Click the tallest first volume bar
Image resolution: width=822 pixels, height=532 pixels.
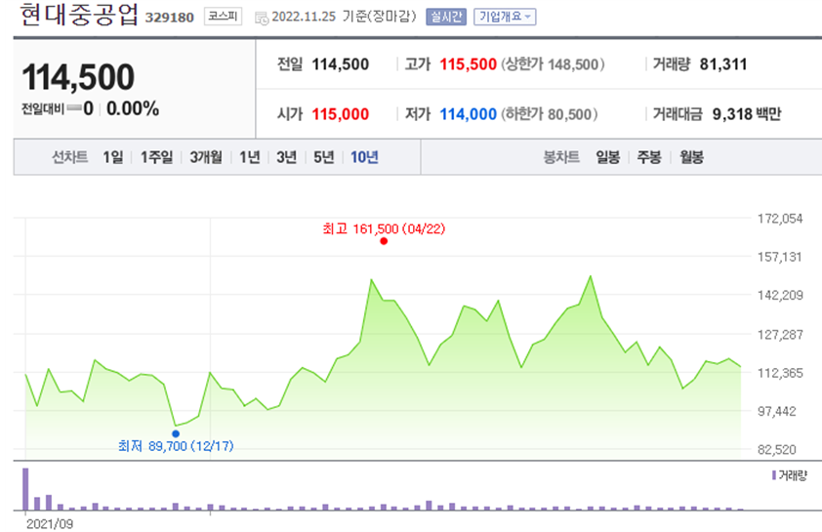(x=25, y=488)
